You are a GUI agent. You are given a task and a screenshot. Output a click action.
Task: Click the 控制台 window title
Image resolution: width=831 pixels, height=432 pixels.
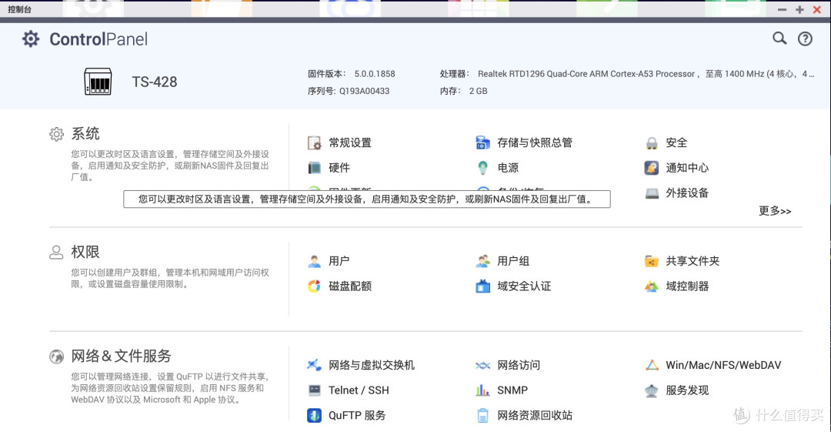pyautogui.click(x=19, y=9)
